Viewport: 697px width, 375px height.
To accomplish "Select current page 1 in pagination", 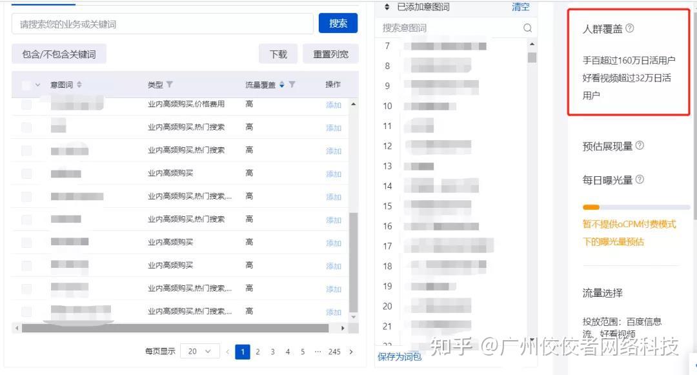I will (243, 352).
